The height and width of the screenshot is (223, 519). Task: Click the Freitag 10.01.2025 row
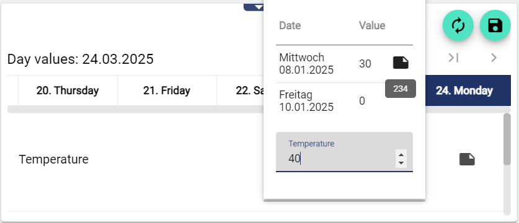344,101
